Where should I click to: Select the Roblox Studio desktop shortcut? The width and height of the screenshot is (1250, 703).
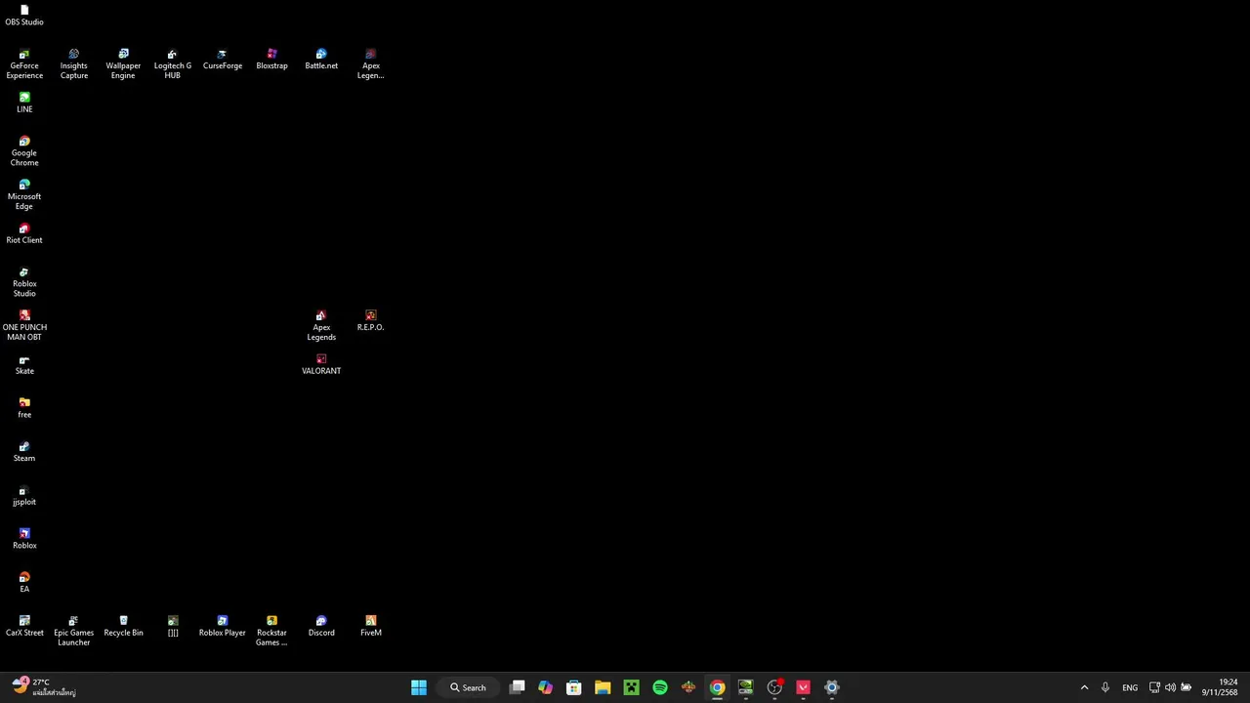click(24, 282)
